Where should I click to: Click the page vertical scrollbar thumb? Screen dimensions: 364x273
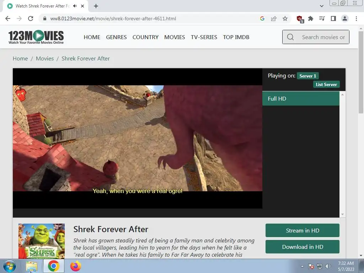tap(361, 72)
